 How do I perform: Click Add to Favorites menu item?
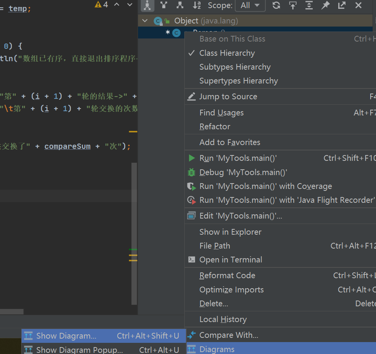point(280,142)
